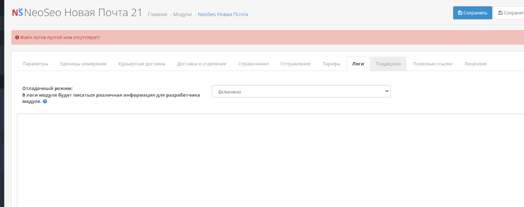Open the NeoSeo Новая Почта breadcrumb link

[223, 14]
